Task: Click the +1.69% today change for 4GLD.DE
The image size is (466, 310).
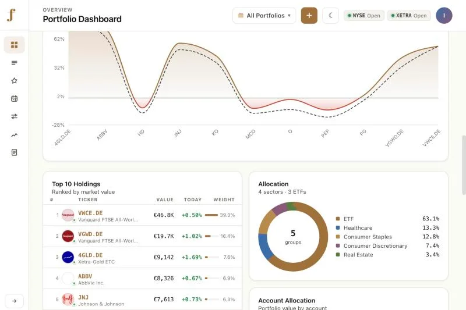Action: pos(192,257)
